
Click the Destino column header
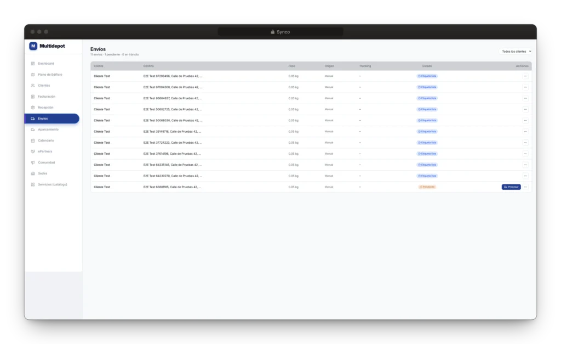tap(148, 66)
